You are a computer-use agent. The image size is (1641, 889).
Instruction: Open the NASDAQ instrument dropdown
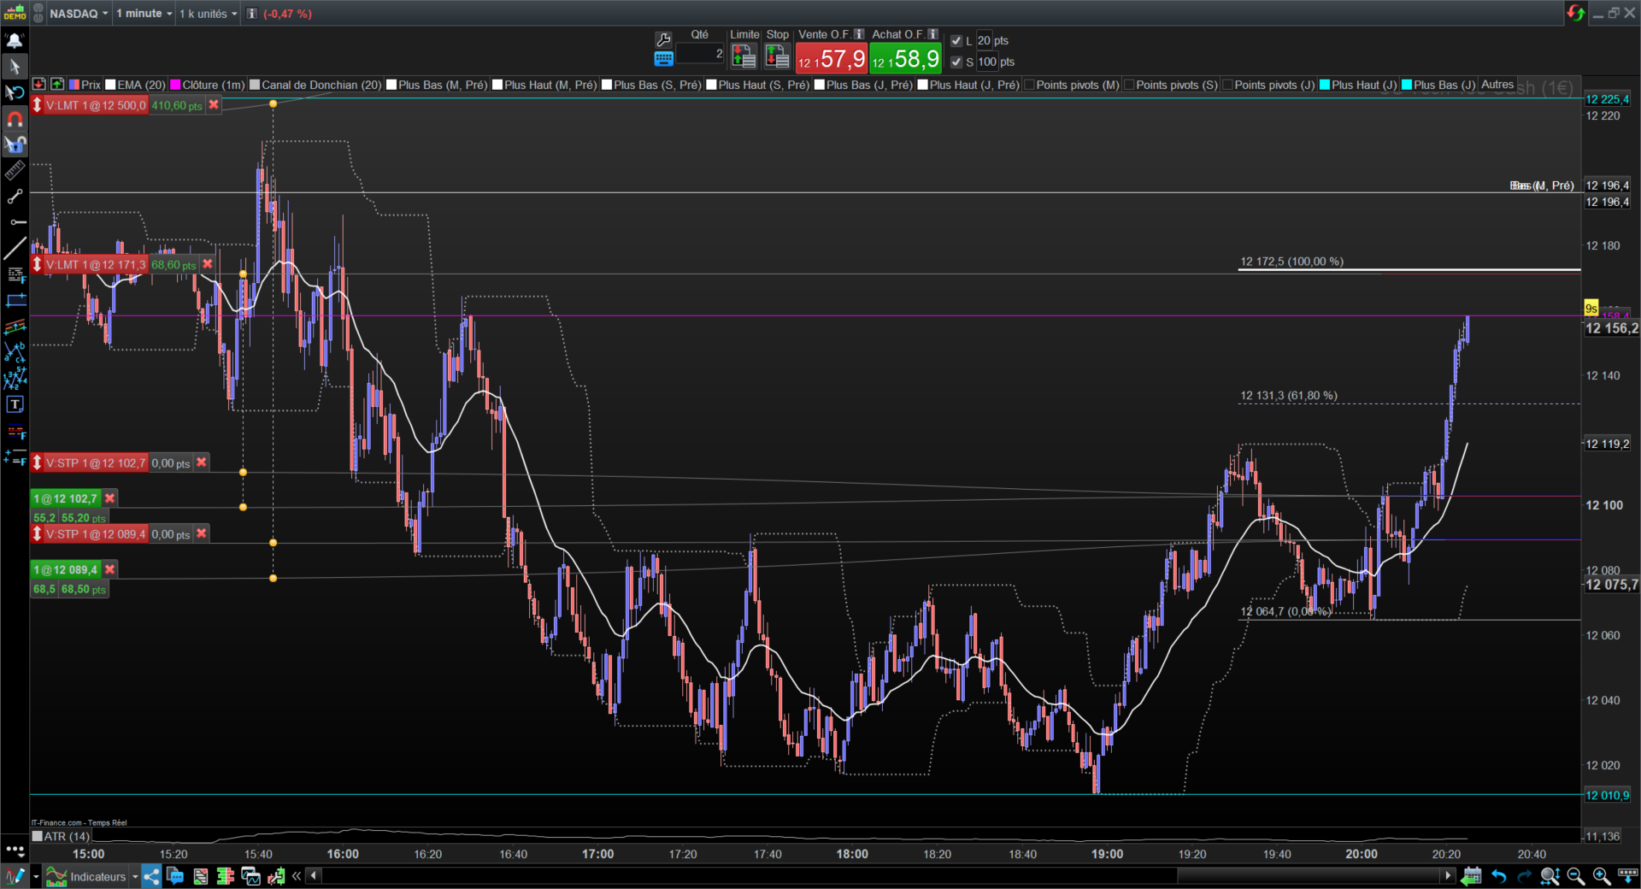coord(79,14)
